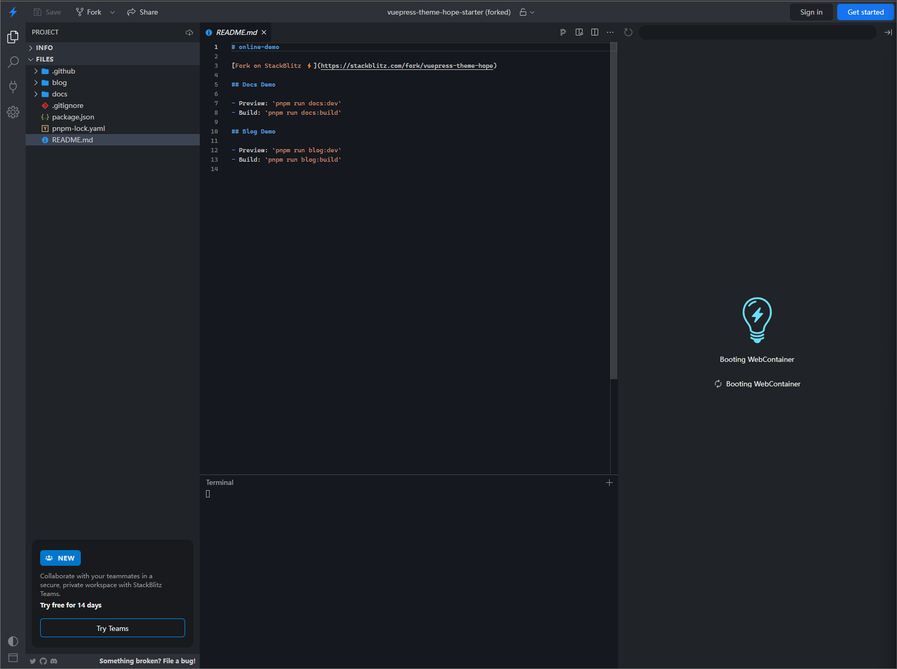Click the Try Teams button
Viewport: 897px width, 669px height.
[113, 628]
